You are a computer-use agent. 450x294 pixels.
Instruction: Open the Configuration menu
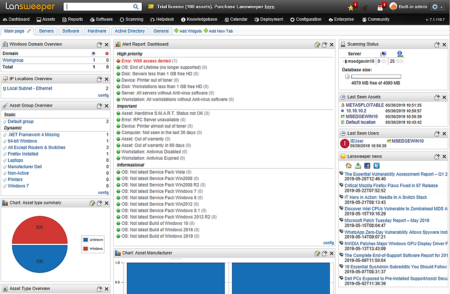pyautogui.click(x=306, y=19)
